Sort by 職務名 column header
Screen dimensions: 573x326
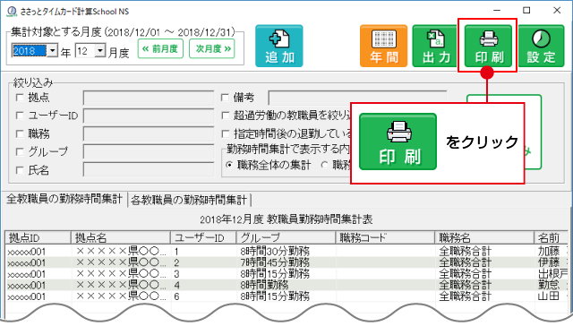(484, 238)
